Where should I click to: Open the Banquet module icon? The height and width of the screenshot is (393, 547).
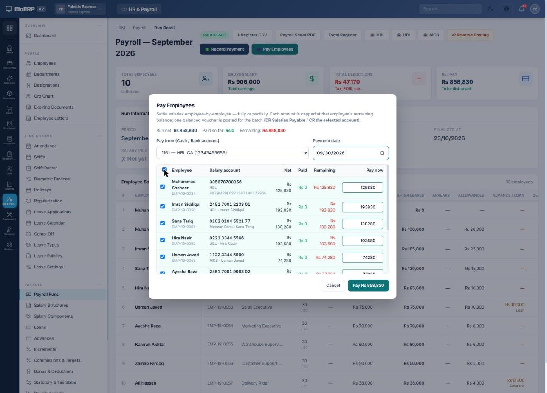(x=9, y=231)
